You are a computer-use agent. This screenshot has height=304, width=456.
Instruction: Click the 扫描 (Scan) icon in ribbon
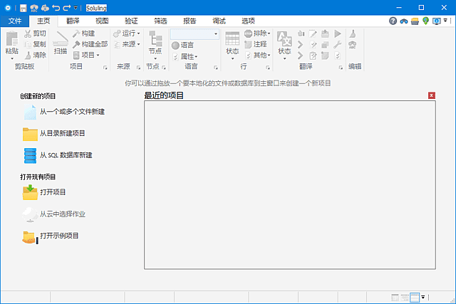(x=61, y=41)
